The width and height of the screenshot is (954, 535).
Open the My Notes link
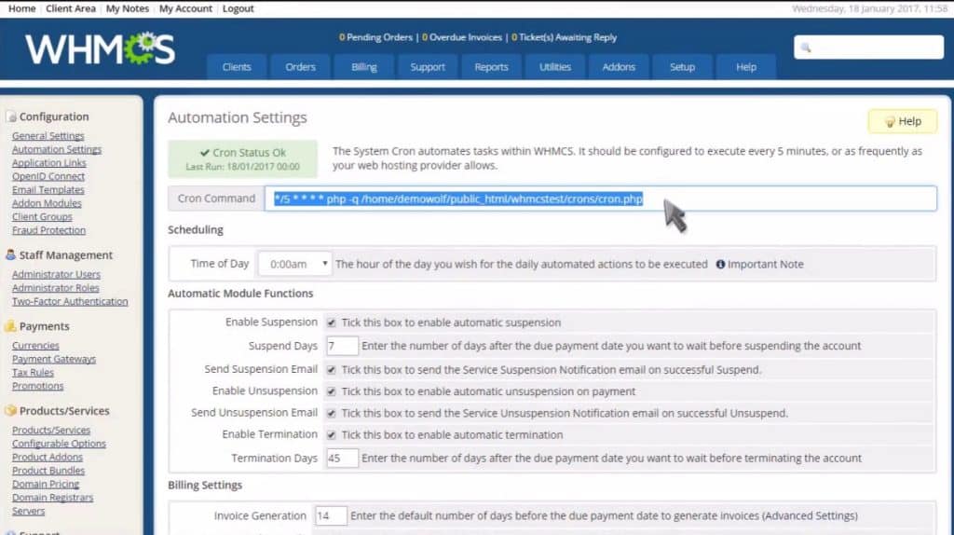(127, 8)
